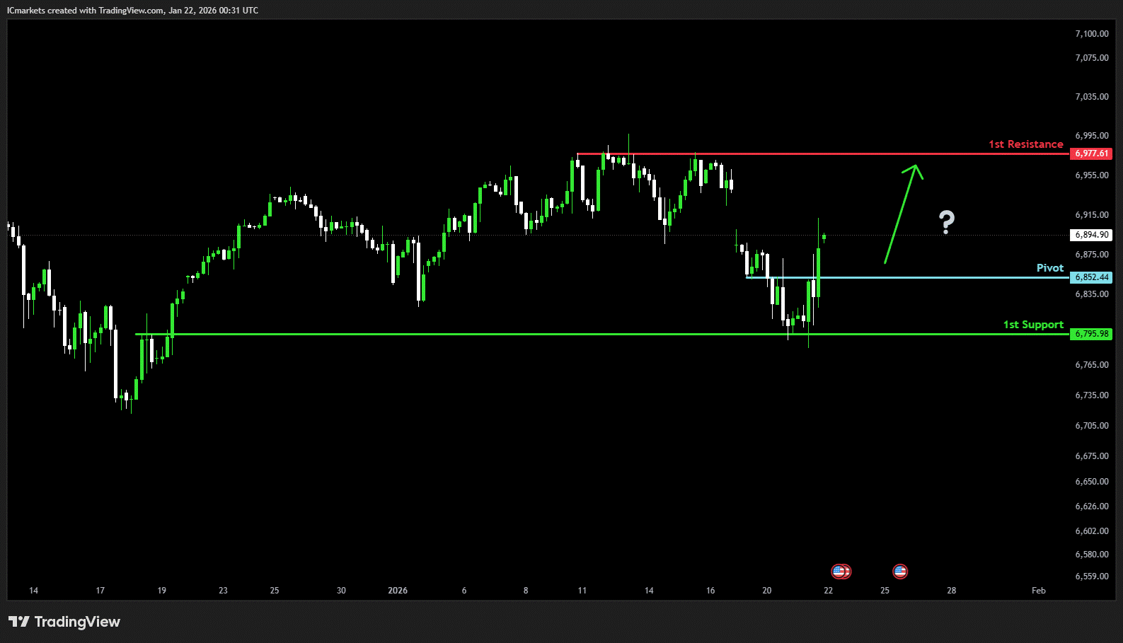Click the "Feb" label on the time axis
This screenshot has width=1123, height=643.
1038,591
